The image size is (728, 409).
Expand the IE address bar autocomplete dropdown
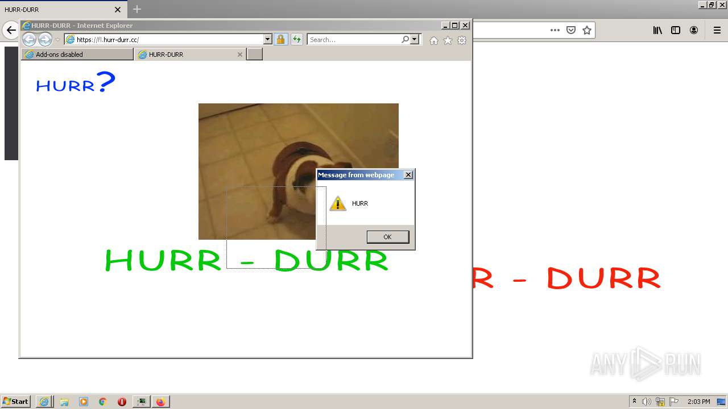[x=268, y=40]
